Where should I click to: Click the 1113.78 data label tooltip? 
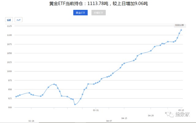click(180, 25)
